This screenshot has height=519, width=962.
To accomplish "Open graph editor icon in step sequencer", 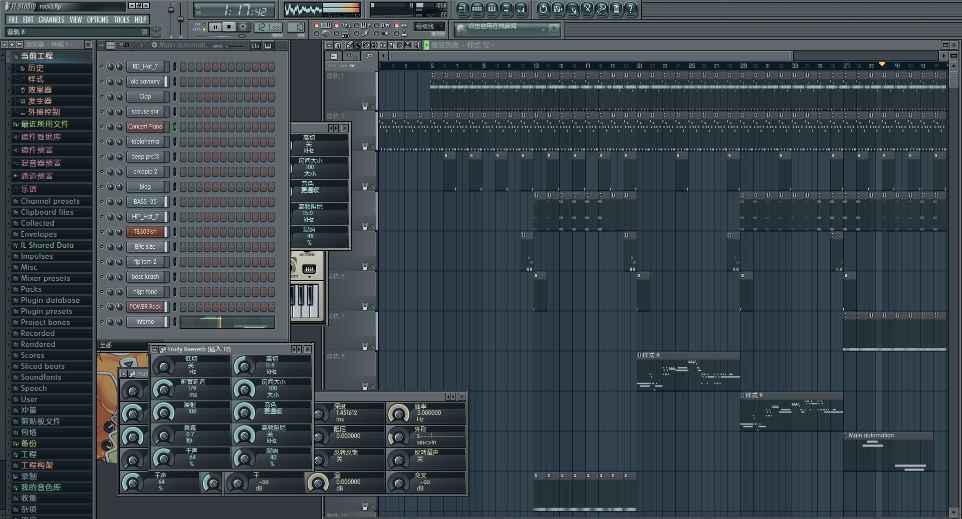I will point(255,46).
